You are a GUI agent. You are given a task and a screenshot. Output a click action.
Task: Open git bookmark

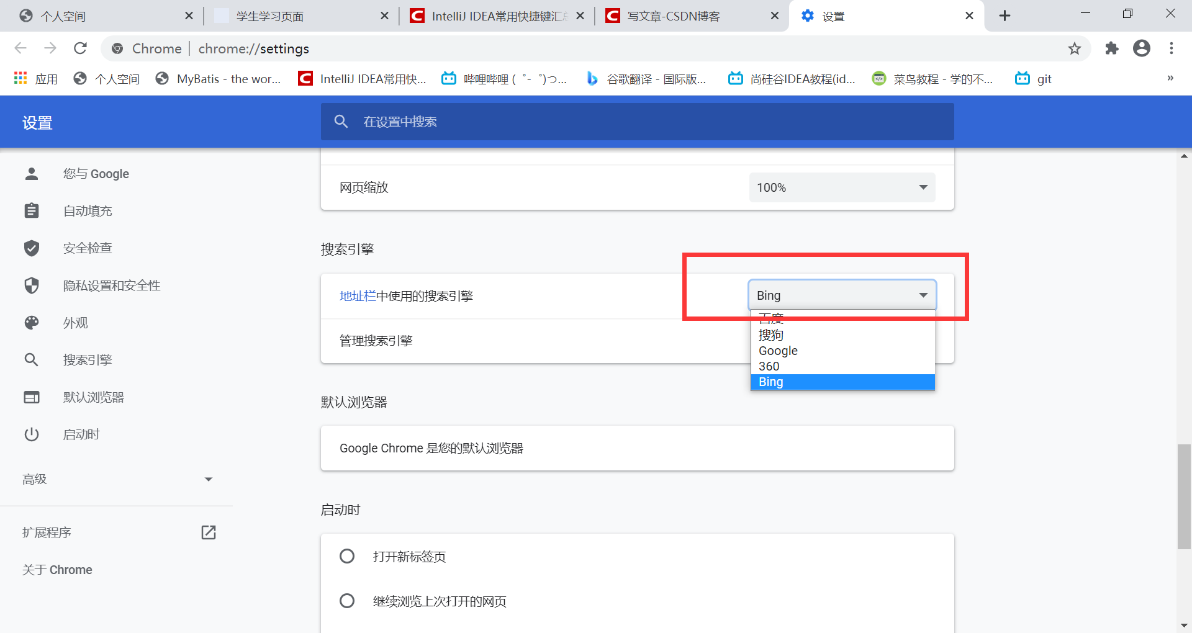coord(1033,79)
